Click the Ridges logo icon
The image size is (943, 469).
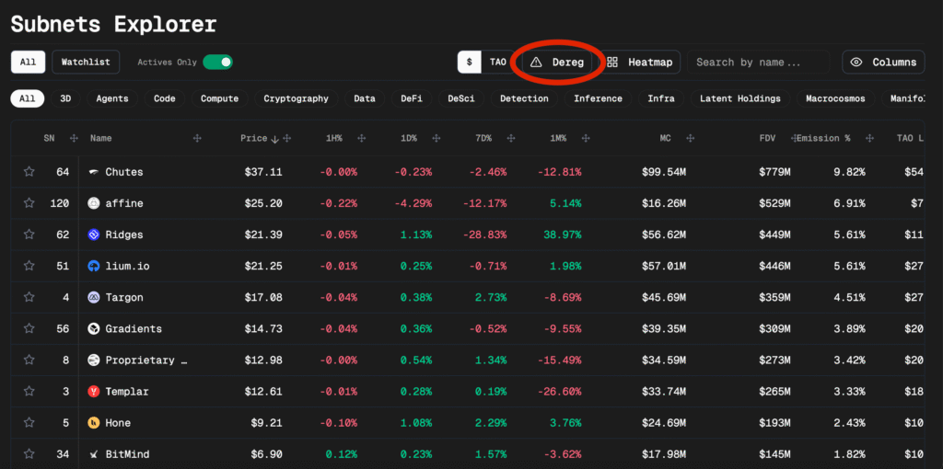(x=93, y=234)
